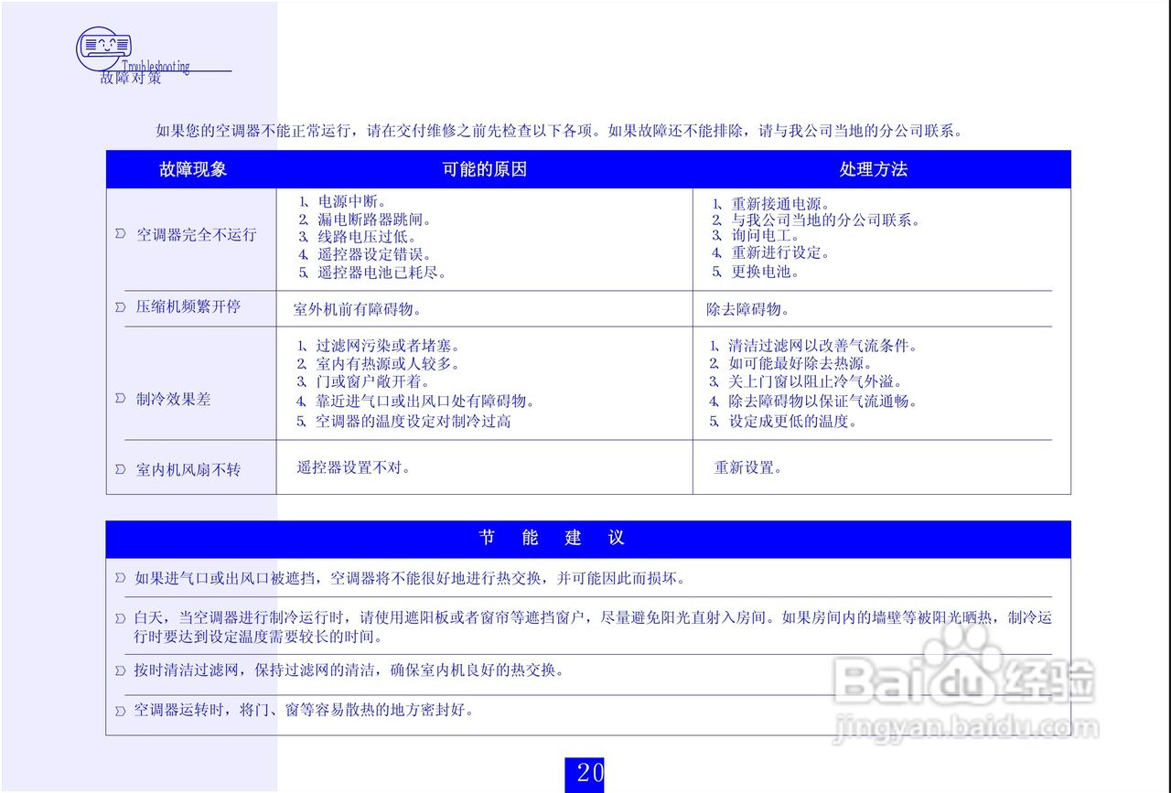Click the cause 空调器的温度设定对制冷过高
The image size is (1171, 793).
404,422
